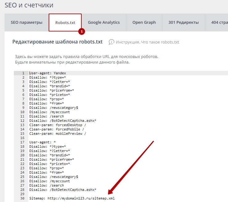The width and height of the screenshot is (228, 202).
Task: Open the SEO параметры tab
Action: click(x=26, y=23)
